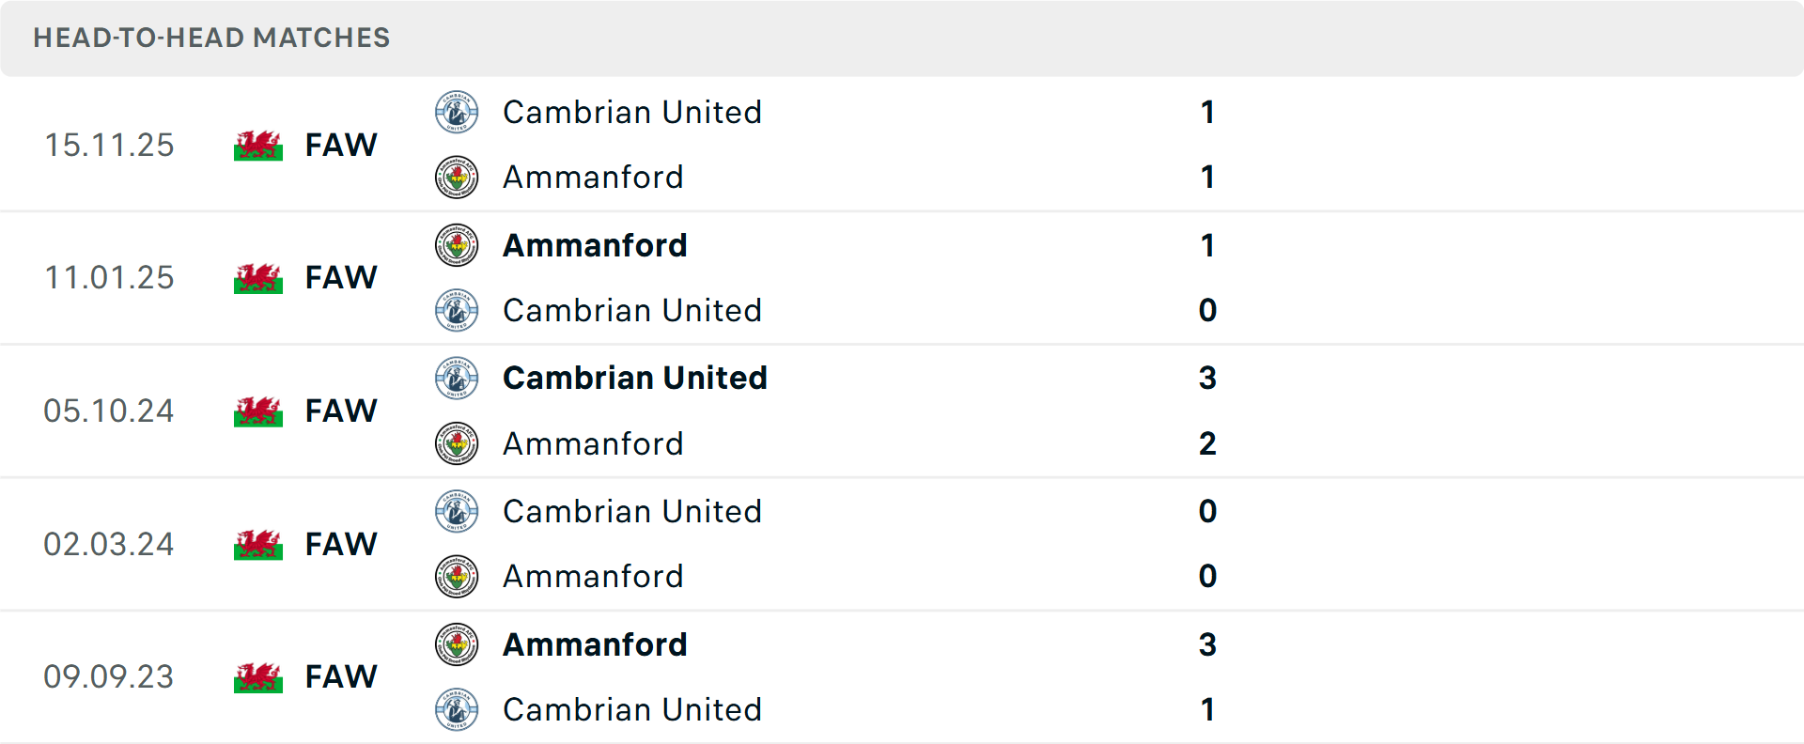This screenshot has width=1804, height=744.
Task: Click the Cambrian United team name in the top match
Action: 633,112
